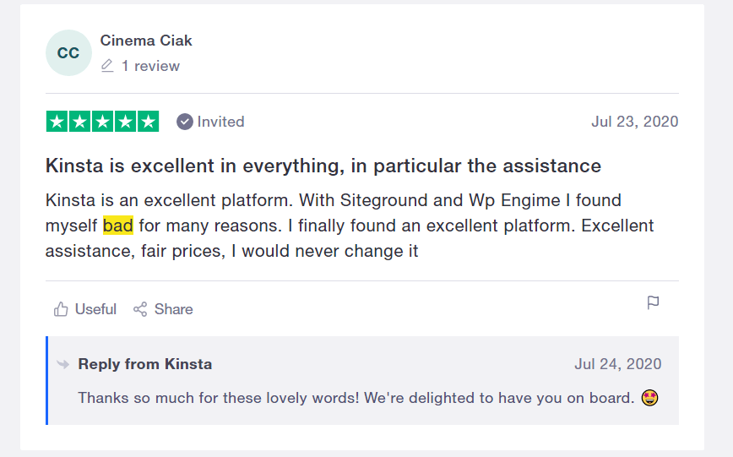Click the CC reviewer avatar
Image resolution: width=733 pixels, height=457 pixels.
pyautogui.click(x=68, y=53)
